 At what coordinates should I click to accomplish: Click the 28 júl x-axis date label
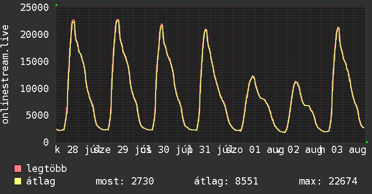(83, 150)
